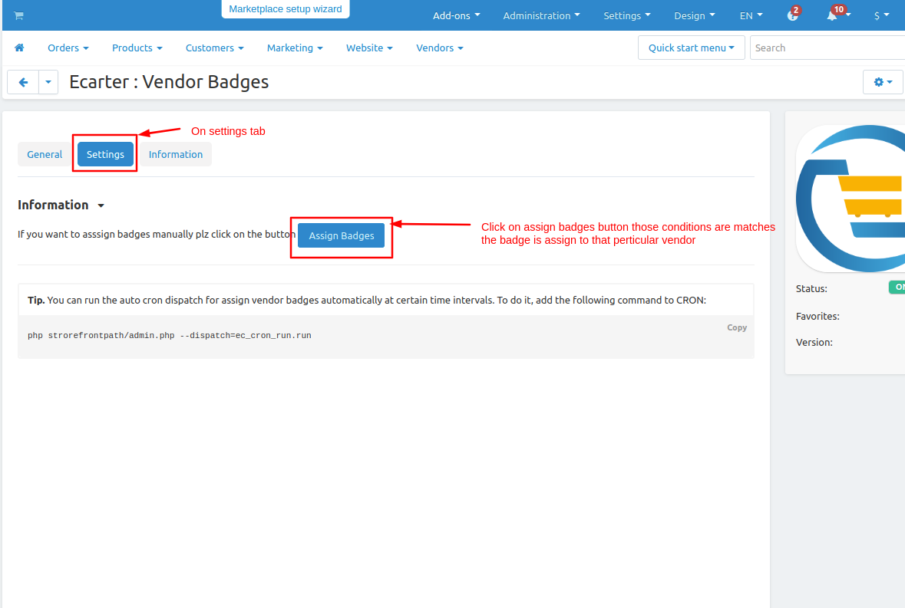Switch to the Information tab
Screen dimensions: 905x608
176,154
